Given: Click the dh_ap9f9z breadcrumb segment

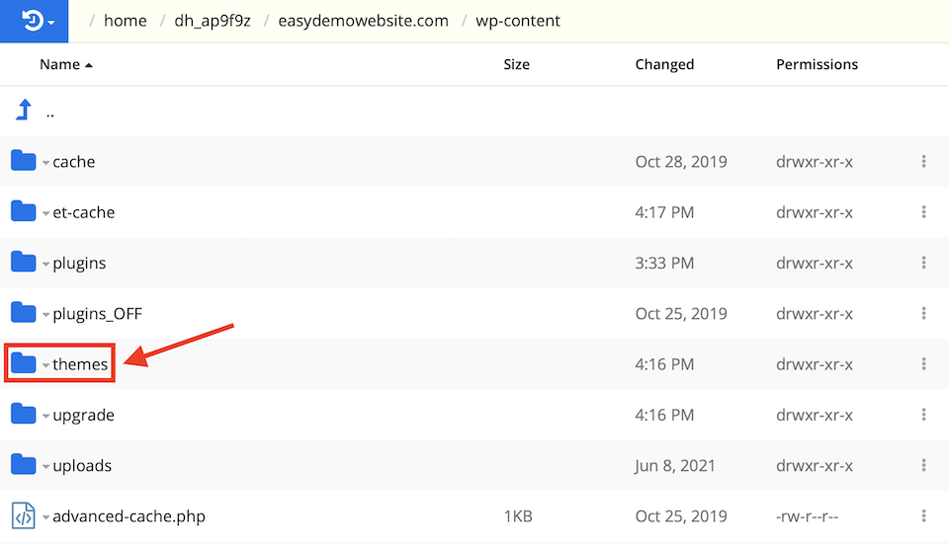Looking at the screenshot, I should click(x=212, y=21).
